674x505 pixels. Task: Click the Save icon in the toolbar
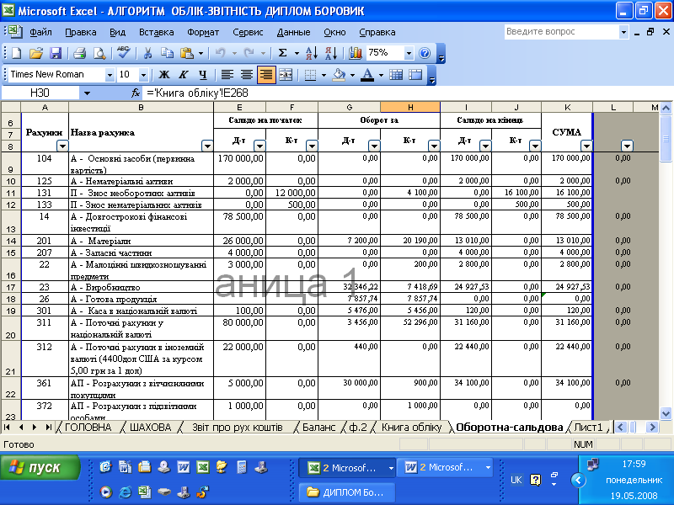56,53
